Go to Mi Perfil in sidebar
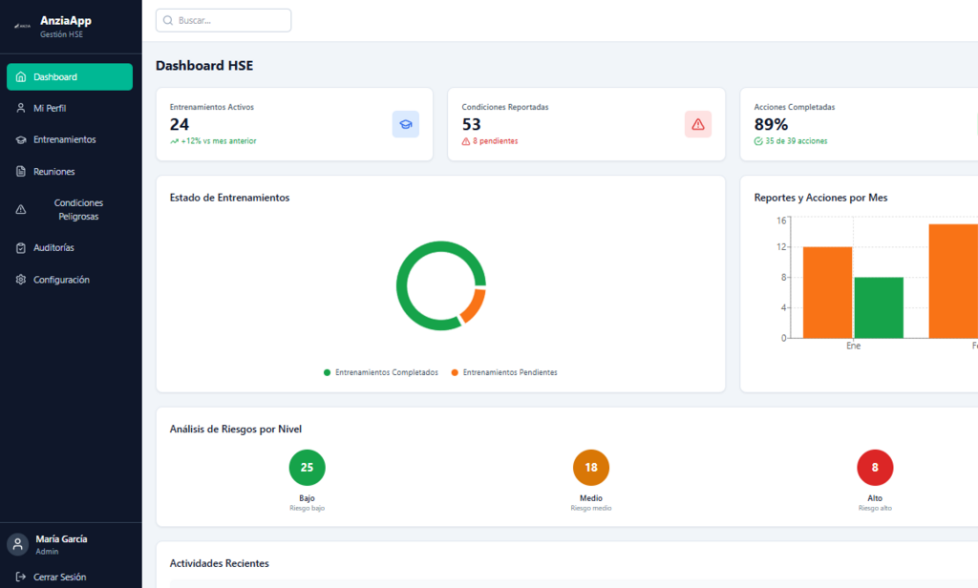The width and height of the screenshot is (978, 588). coord(50,108)
